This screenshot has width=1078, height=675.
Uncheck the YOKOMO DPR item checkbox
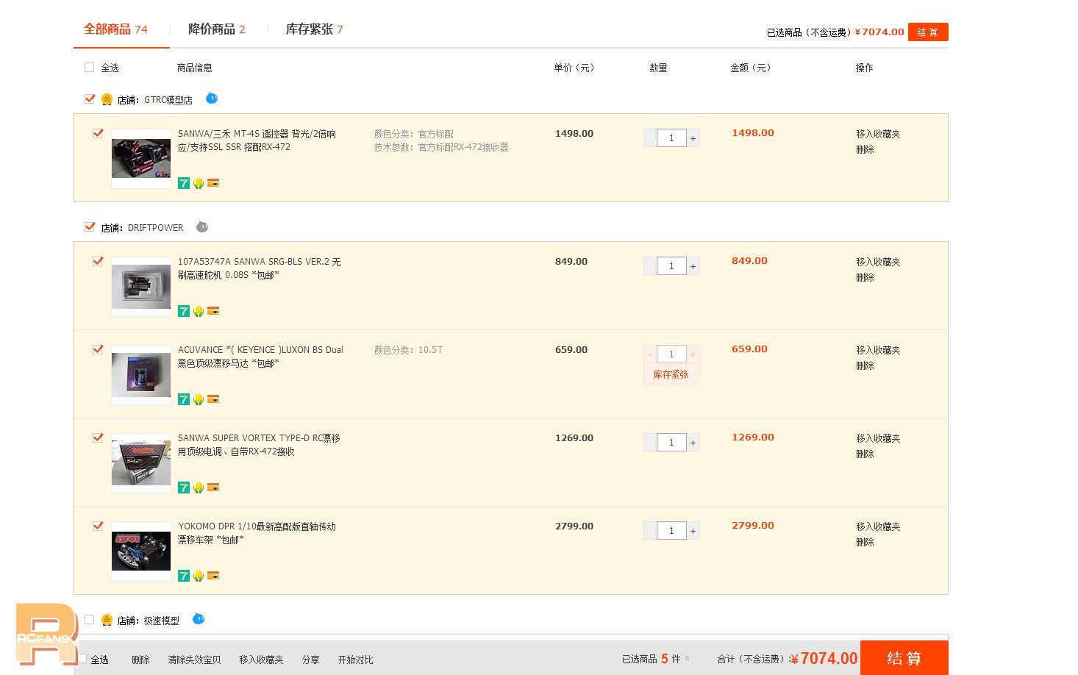point(98,526)
